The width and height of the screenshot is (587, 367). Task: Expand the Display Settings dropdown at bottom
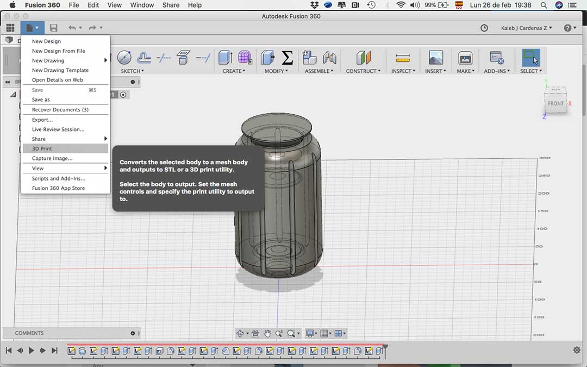point(311,333)
